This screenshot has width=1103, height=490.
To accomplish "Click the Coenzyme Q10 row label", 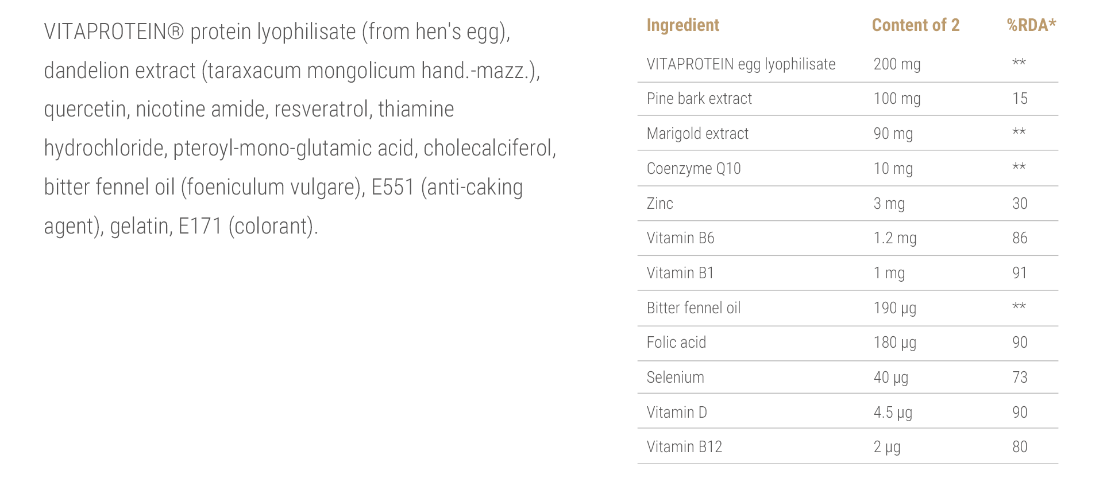I will (693, 169).
